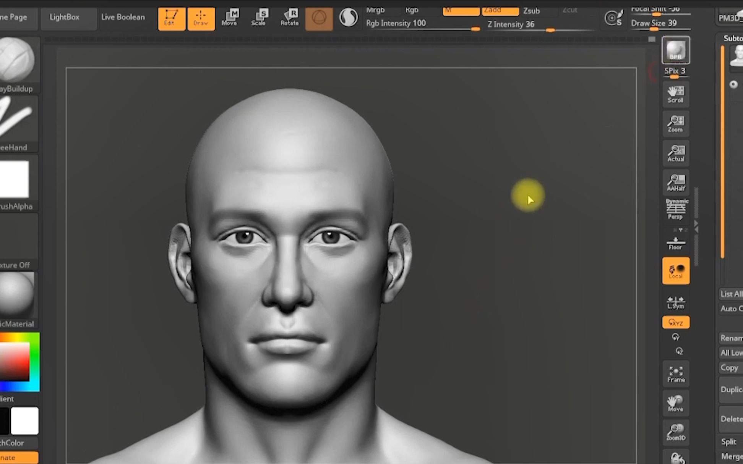The height and width of the screenshot is (464, 743).
Task: Switch to Live Boolean mode
Action: point(123,17)
